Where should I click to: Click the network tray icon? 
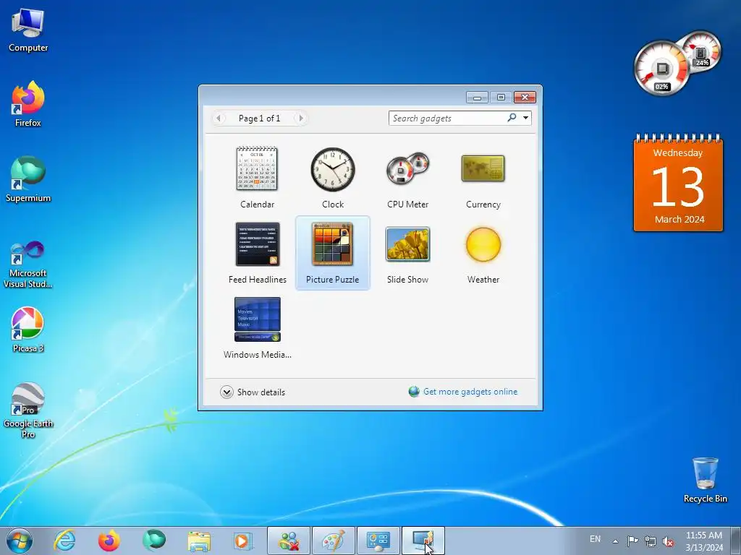(x=651, y=541)
